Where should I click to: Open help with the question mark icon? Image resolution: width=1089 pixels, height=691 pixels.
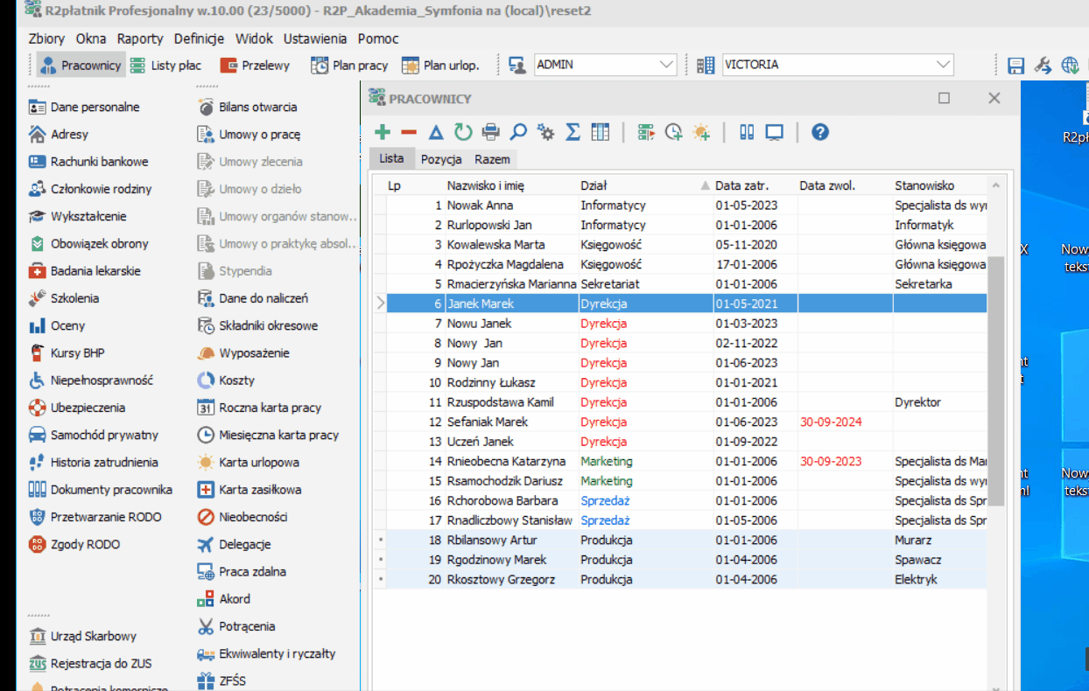820,132
